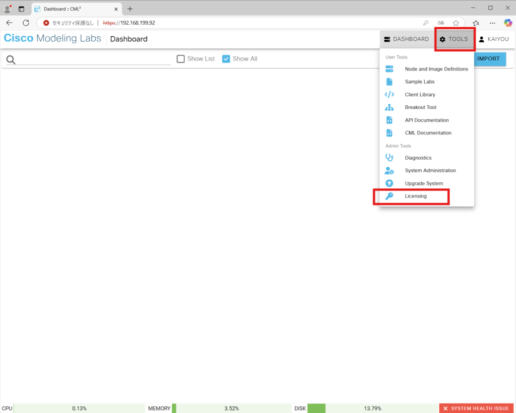Click the CML Documentation file icon

390,133
